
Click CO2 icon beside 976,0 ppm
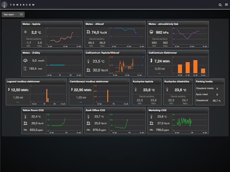(x=88, y=130)
